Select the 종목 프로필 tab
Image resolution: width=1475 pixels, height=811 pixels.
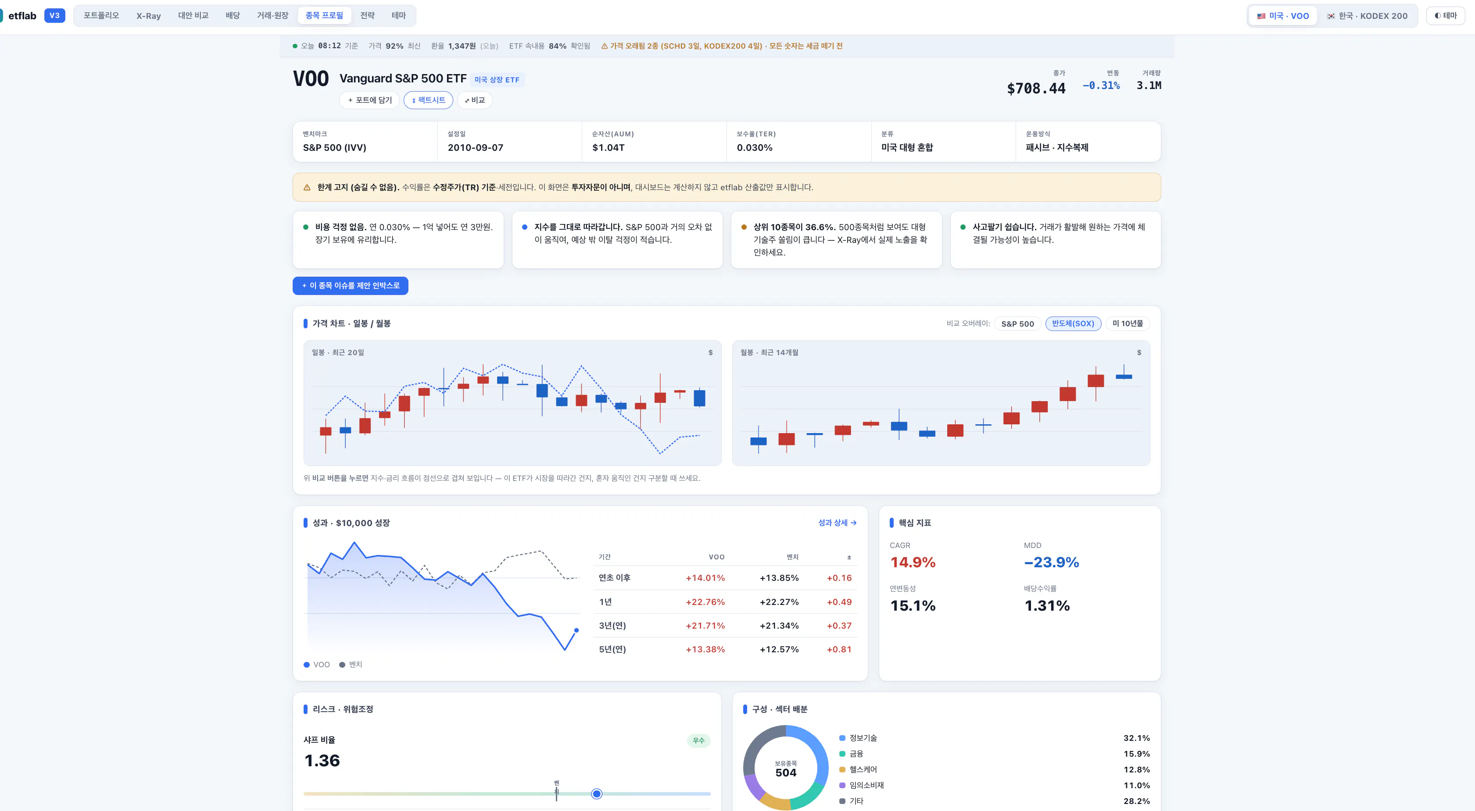(x=324, y=15)
